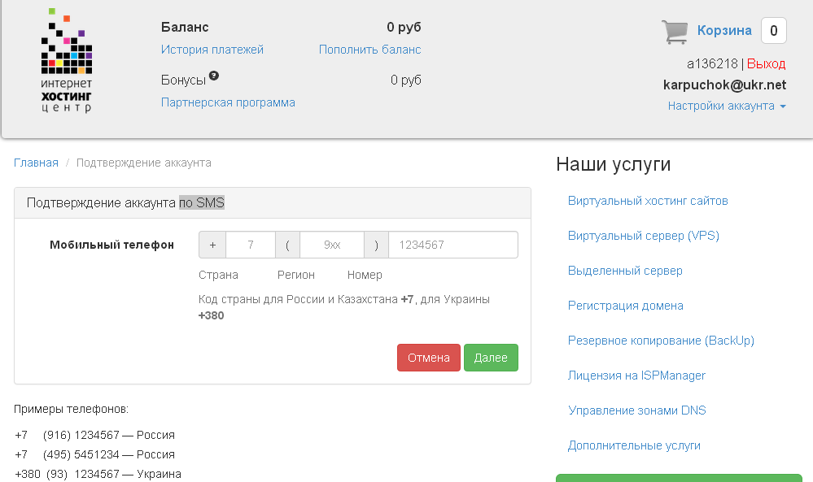This screenshot has height=482, width=813.
Task: Open the История платежей link
Action: coord(212,50)
